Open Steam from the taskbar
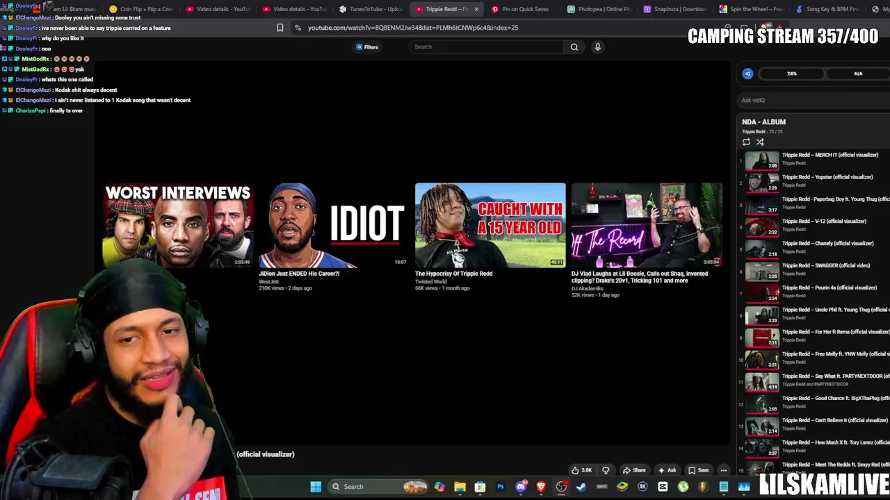 click(581, 487)
